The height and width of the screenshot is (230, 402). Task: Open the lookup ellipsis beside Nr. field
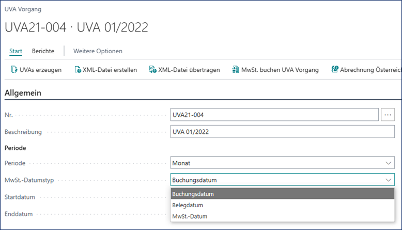[x=388, y=115]
